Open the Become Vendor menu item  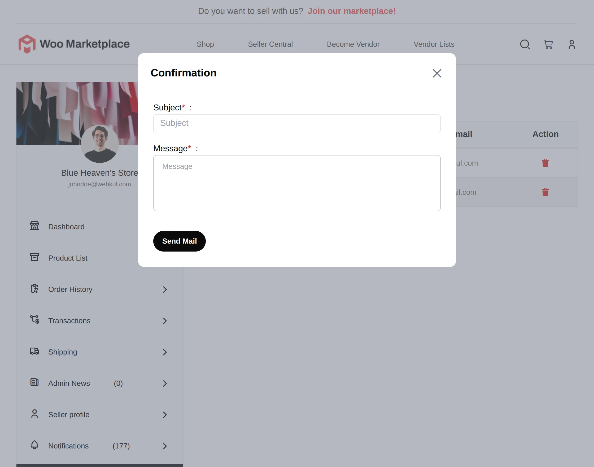(353, 44)
